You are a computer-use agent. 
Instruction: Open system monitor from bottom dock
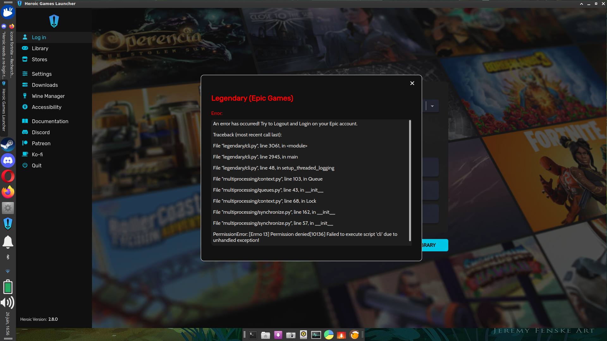click(x=316, y=335)
